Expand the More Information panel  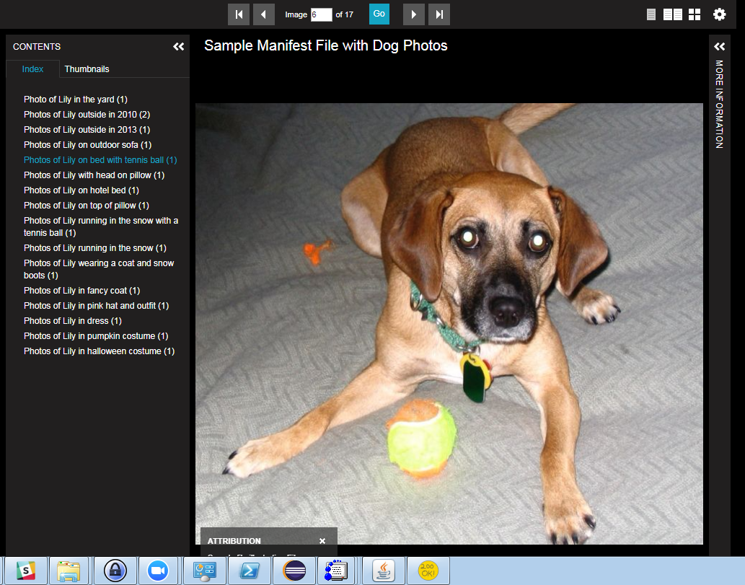pos(719,47)
